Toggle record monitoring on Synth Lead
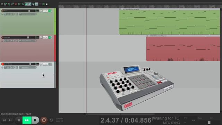The image size is (222, 125). coord(17,41)
